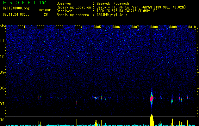Click the 0.8 kHz axis label

tap(3, 88)
